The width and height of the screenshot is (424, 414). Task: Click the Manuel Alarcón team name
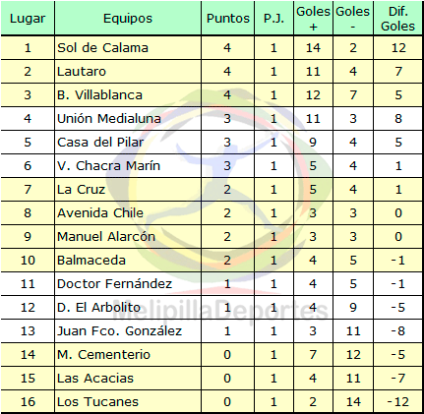[x=106, y=237]
